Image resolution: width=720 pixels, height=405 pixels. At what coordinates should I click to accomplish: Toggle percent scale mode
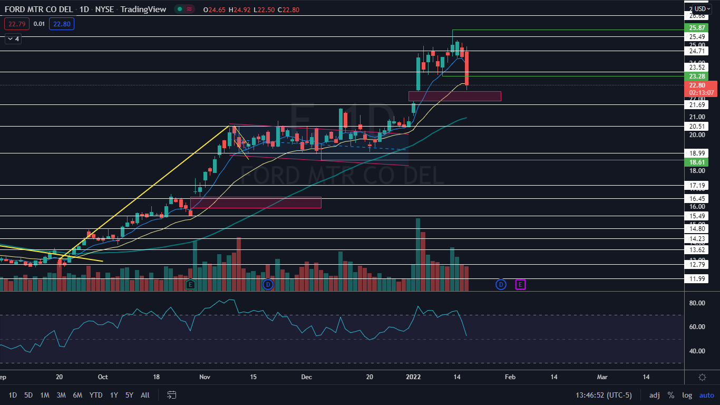670,395
